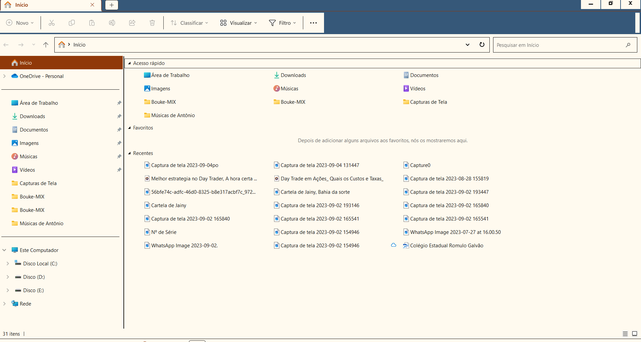Open the Novo dropdown menu
641x342 pixels.
[x=20, y=23]
